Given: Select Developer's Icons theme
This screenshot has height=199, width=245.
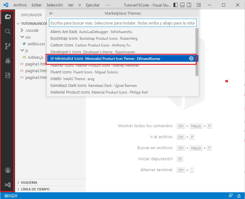Looking at the screenshot, I should [x=121, y=52].
